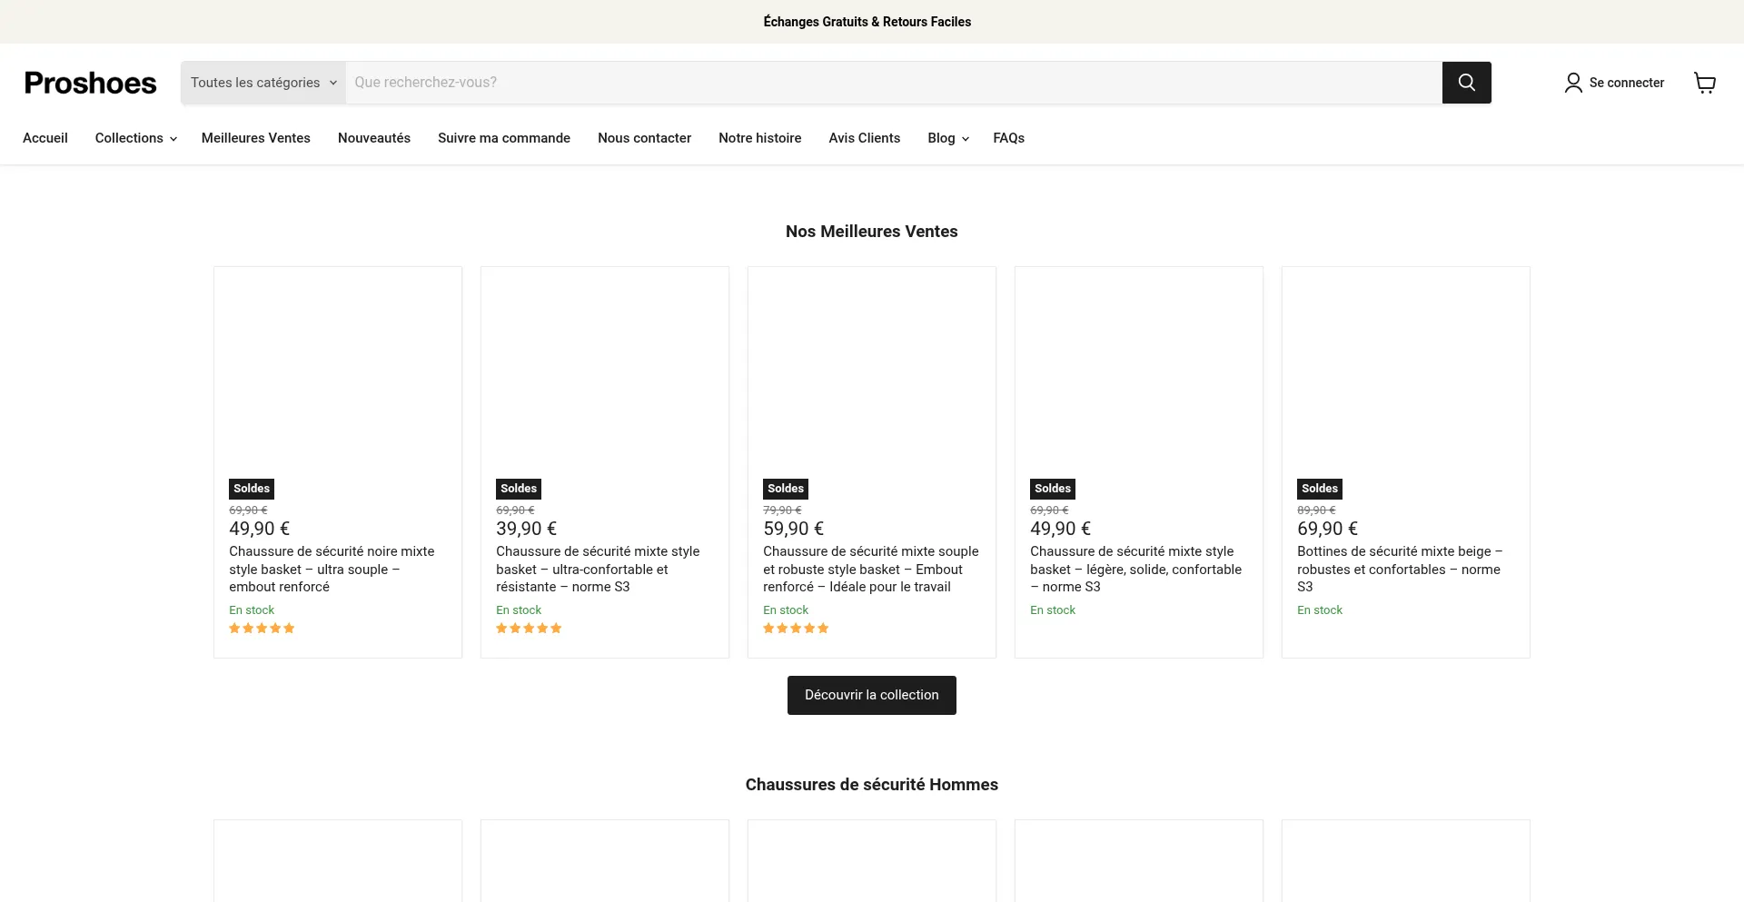Open Suivre ma commande page
The width and height of the screenshot is (1744, 902).
[503, 138]
